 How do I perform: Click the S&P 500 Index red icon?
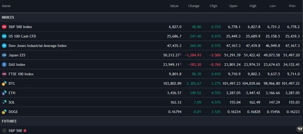click(x=4, y=27)
